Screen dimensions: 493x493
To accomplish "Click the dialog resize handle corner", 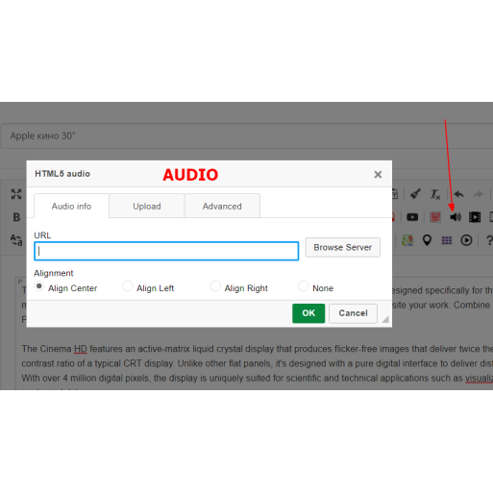I will click(385, 319).
